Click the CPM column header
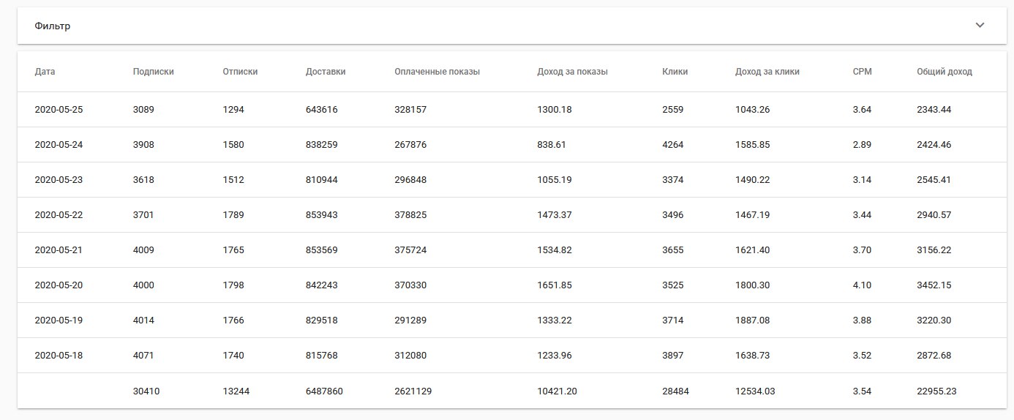This screenshot has width=1014, height=420. pyautogui.click(x=862, y=72)
